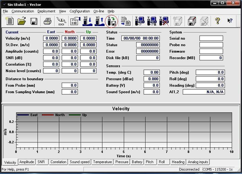Click the Serial no field
Image resolution: width=242 pixels, height=174 pixels.
[x=211, y=38]
